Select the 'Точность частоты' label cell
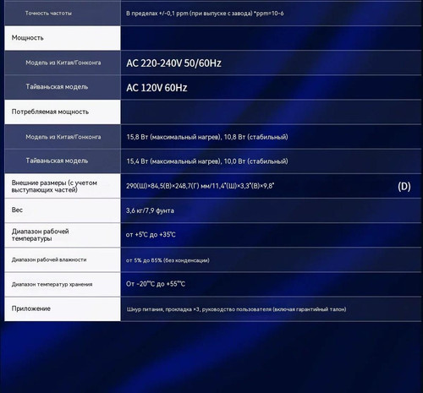423x393 pixels. pos(63,14)
